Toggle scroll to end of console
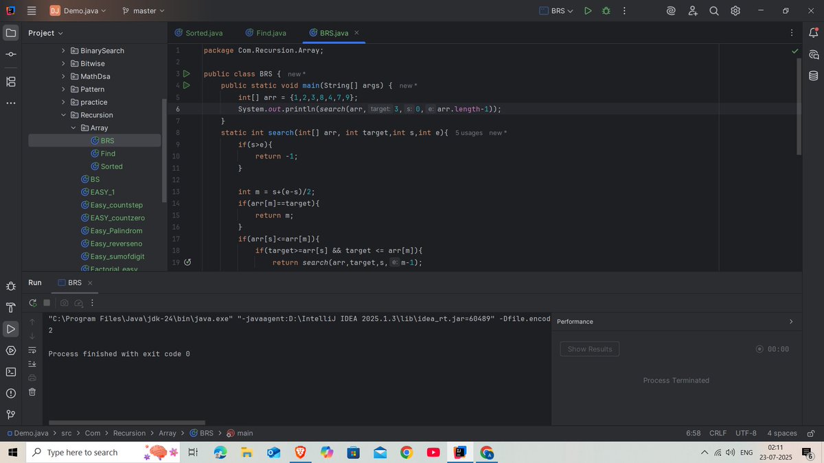824x463 pixels. pos(32,364)
